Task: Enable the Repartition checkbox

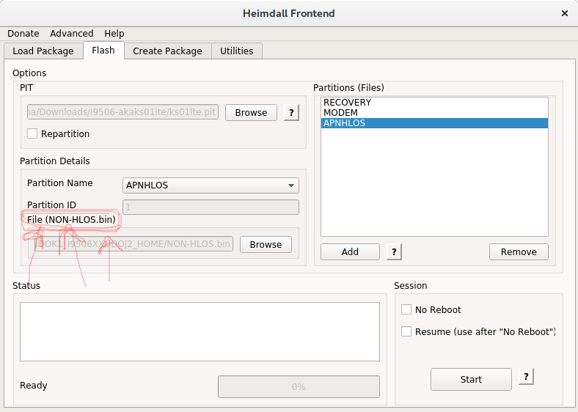Action: pyautogui.click(x=32, y=133)
